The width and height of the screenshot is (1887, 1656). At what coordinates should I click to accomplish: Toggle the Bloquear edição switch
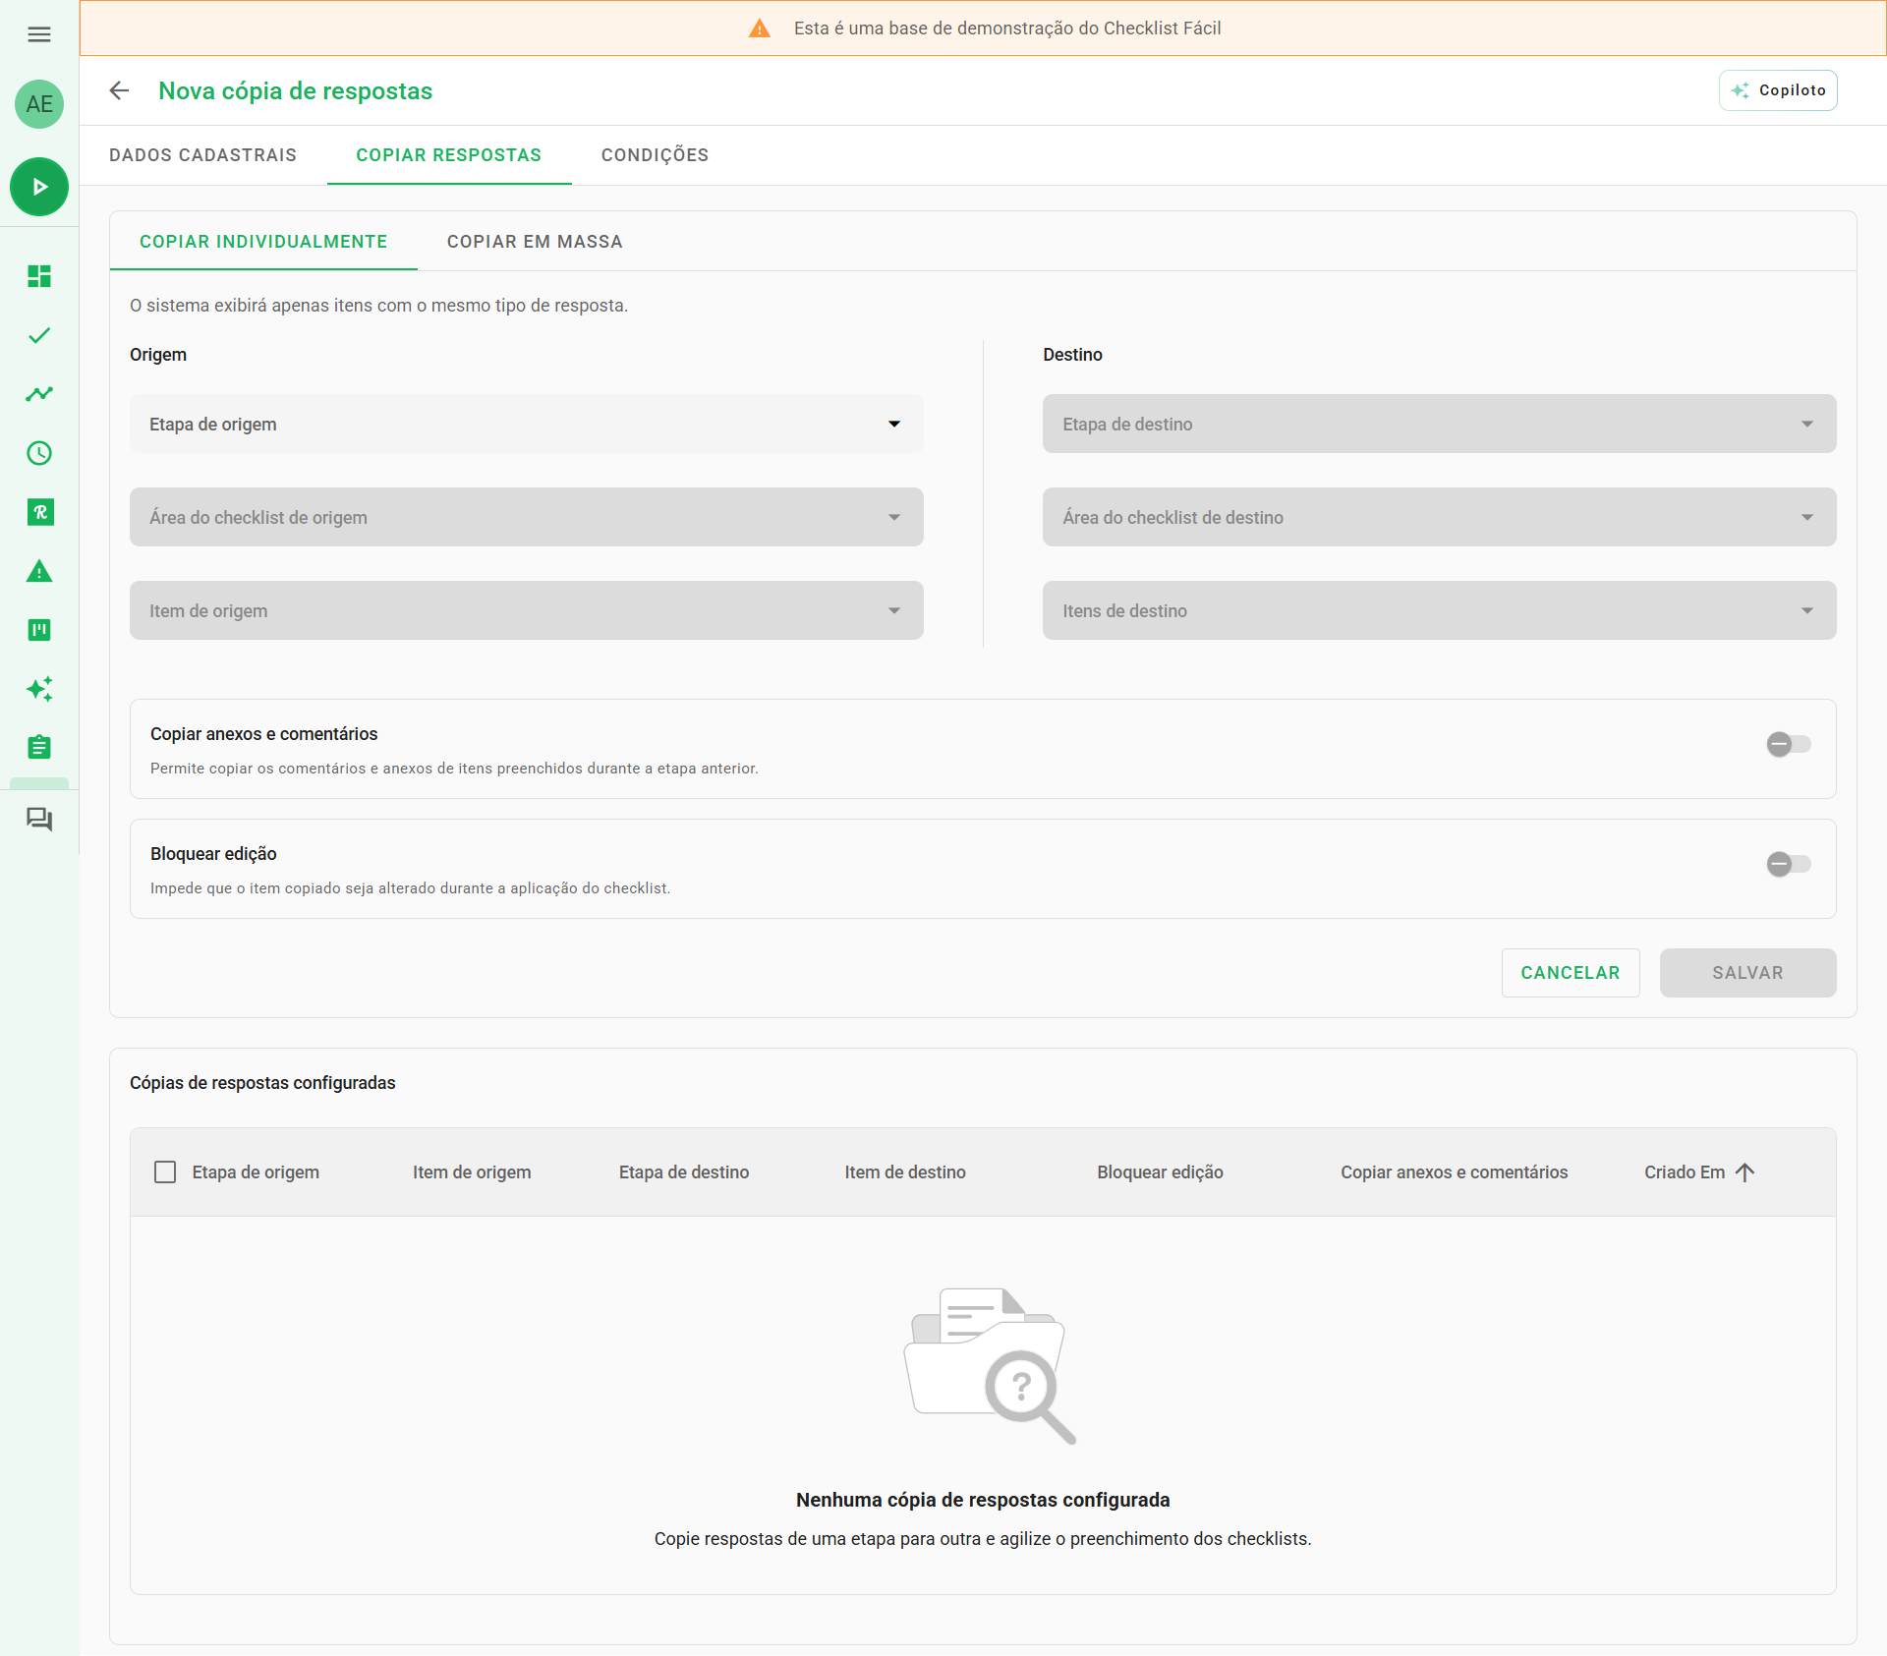[x=1787, y=864]
